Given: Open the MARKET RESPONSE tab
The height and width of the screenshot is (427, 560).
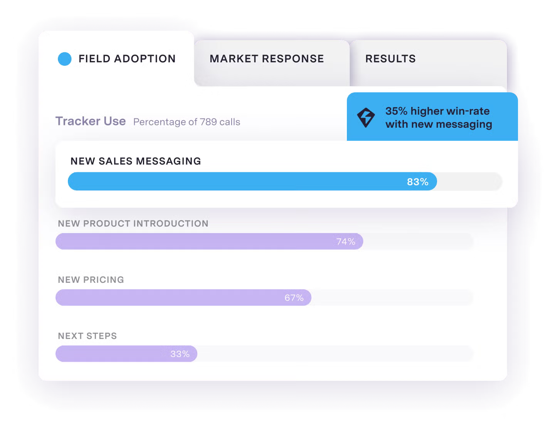Looking at the screenshot, I should tap(266, 58).
